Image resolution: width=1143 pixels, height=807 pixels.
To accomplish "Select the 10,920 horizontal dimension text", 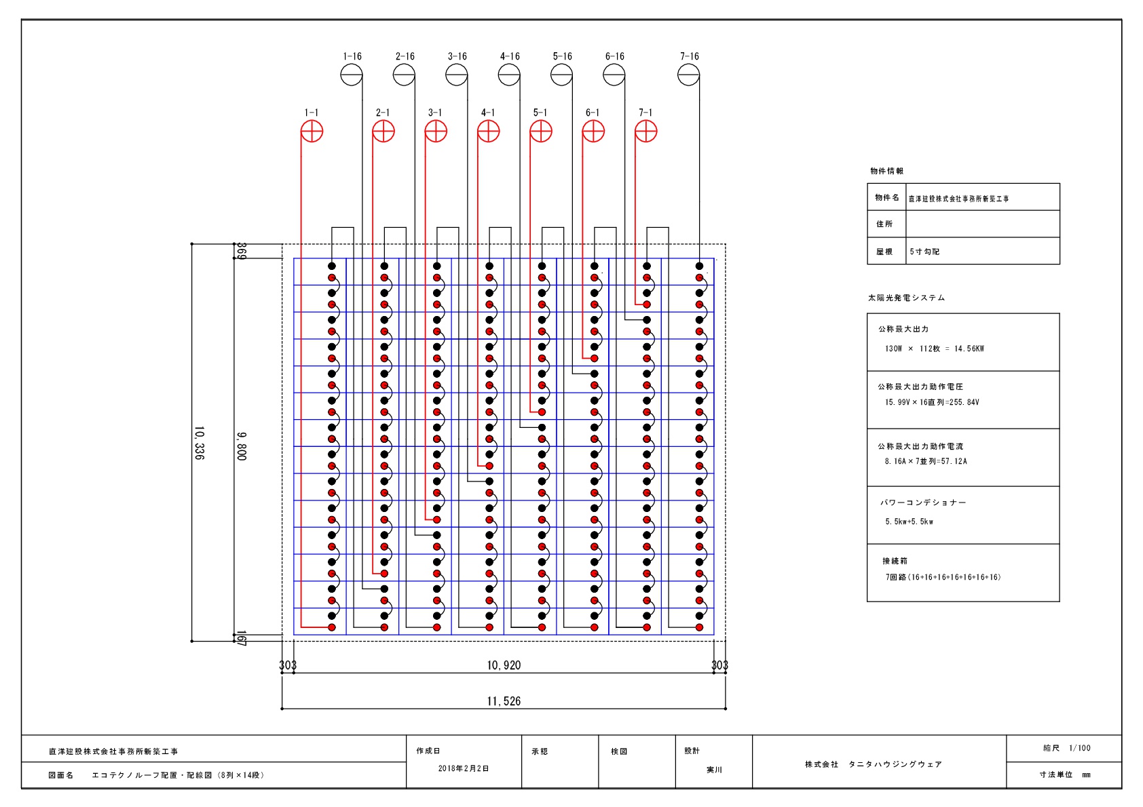I will 504,665.
